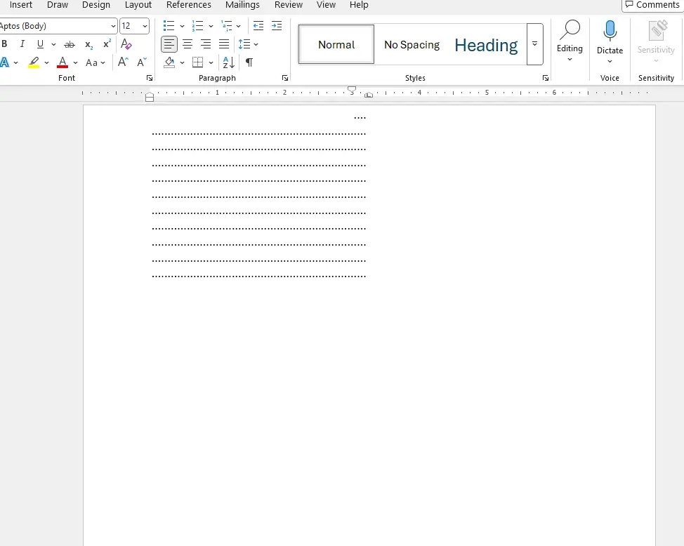Apply the No Spacing style
The height and width of the screenshot is (546, 684).
(412, 44)
